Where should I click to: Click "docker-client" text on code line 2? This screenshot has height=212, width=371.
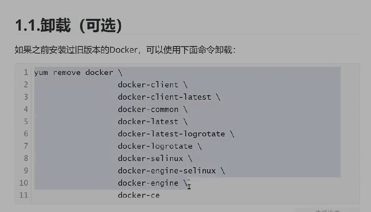click(x=148, y=85)
